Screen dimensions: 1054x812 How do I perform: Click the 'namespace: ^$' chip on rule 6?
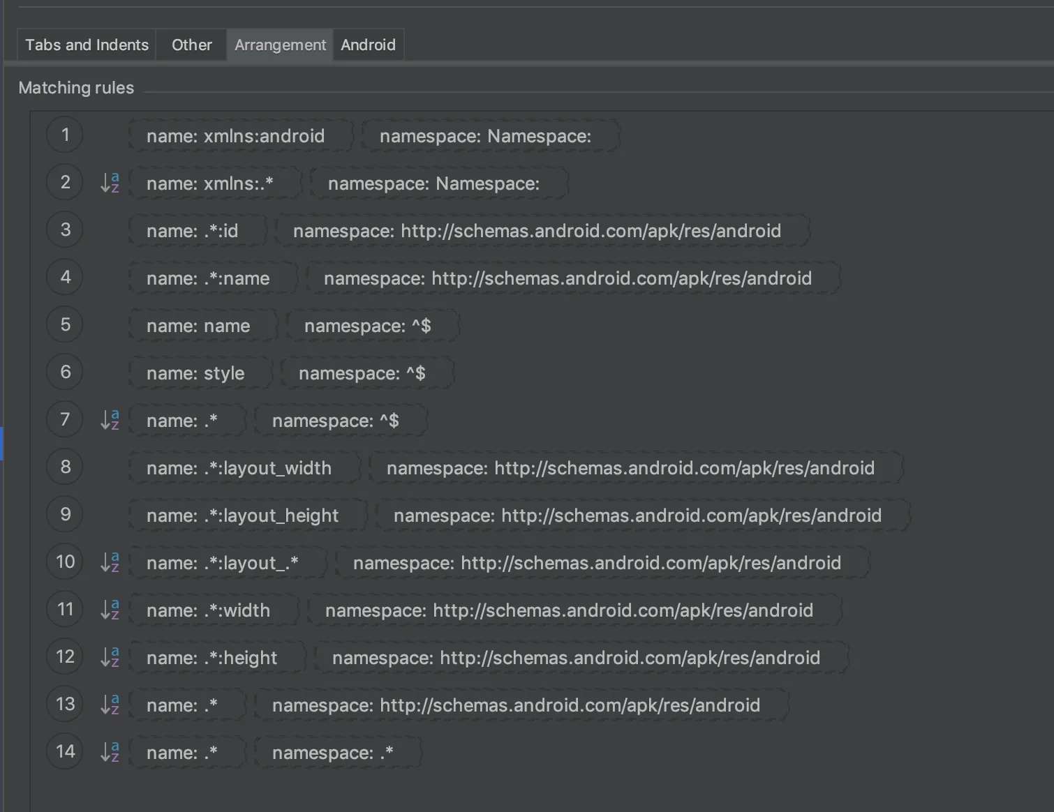pyautogui.click(x=362, y=373)
